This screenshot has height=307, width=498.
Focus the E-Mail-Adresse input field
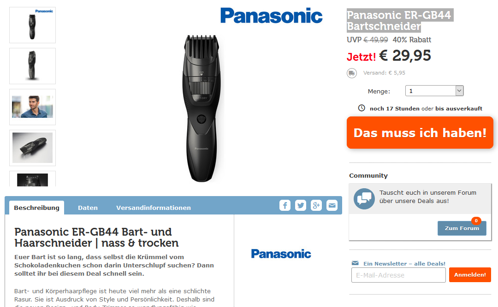pyautogui.click(x=398, y=275)
